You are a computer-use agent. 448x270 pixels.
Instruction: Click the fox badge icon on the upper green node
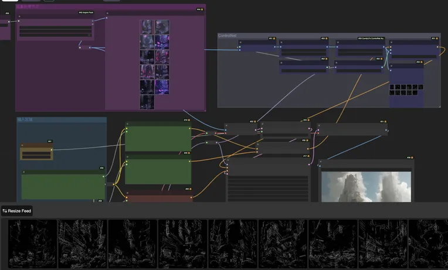pos(189,120)
